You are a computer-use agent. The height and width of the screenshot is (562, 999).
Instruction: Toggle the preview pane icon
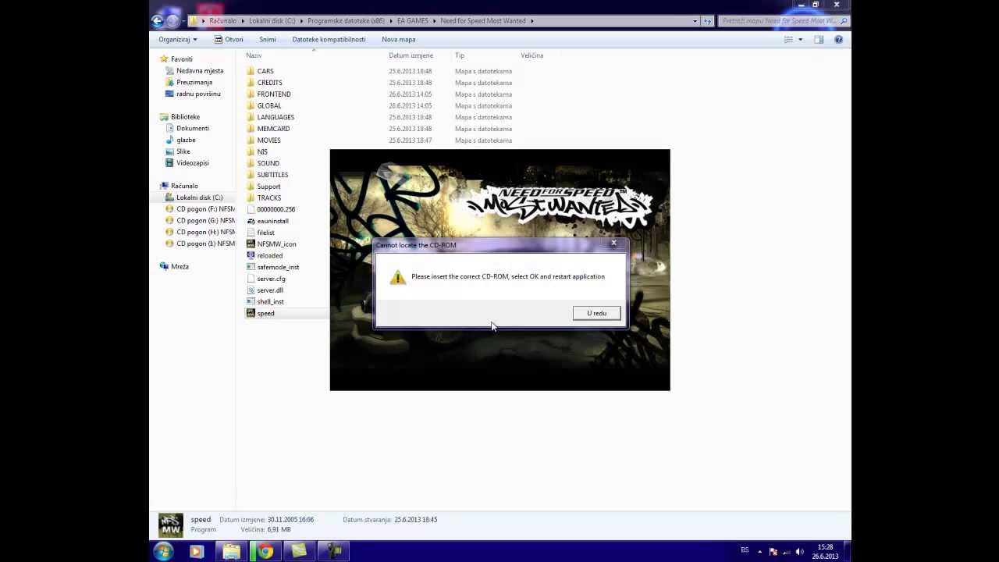click(819, 39)
